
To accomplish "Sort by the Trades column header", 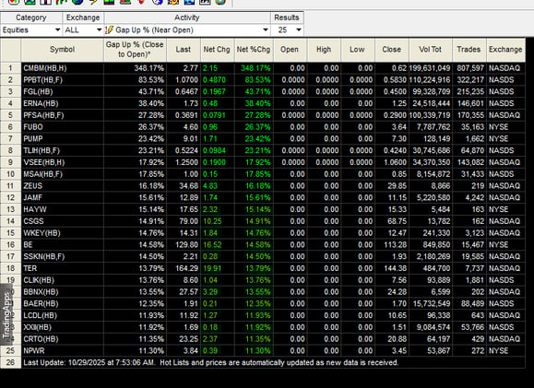I will coord(469,50).
